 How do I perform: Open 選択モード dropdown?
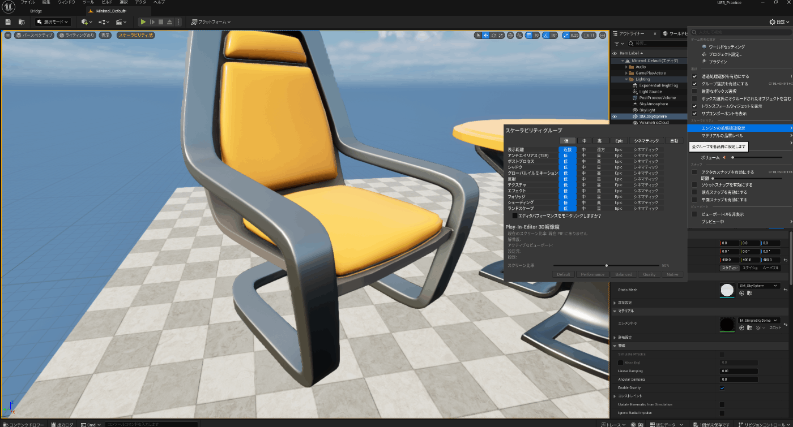point(53,22)
